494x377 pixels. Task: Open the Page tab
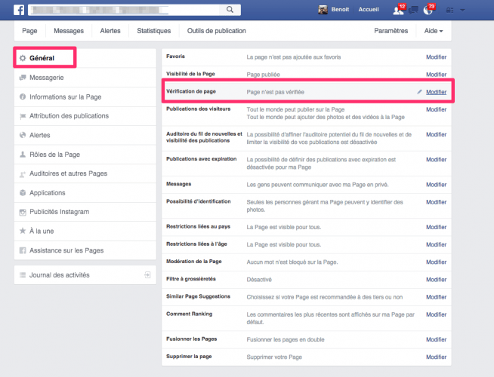point(29,31)
